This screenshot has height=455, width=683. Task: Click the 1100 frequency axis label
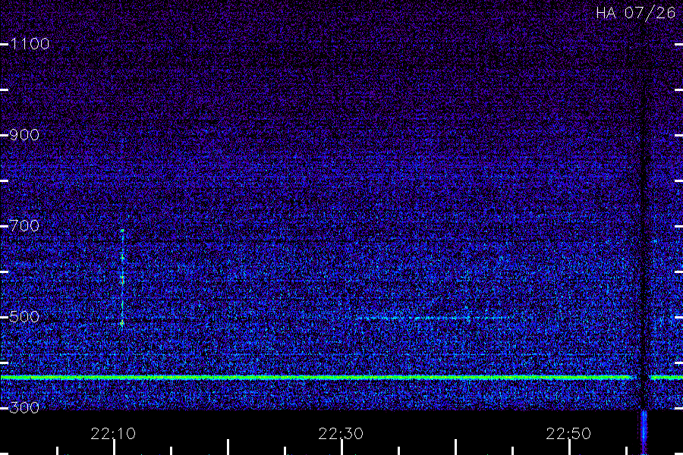pos(30,43)
